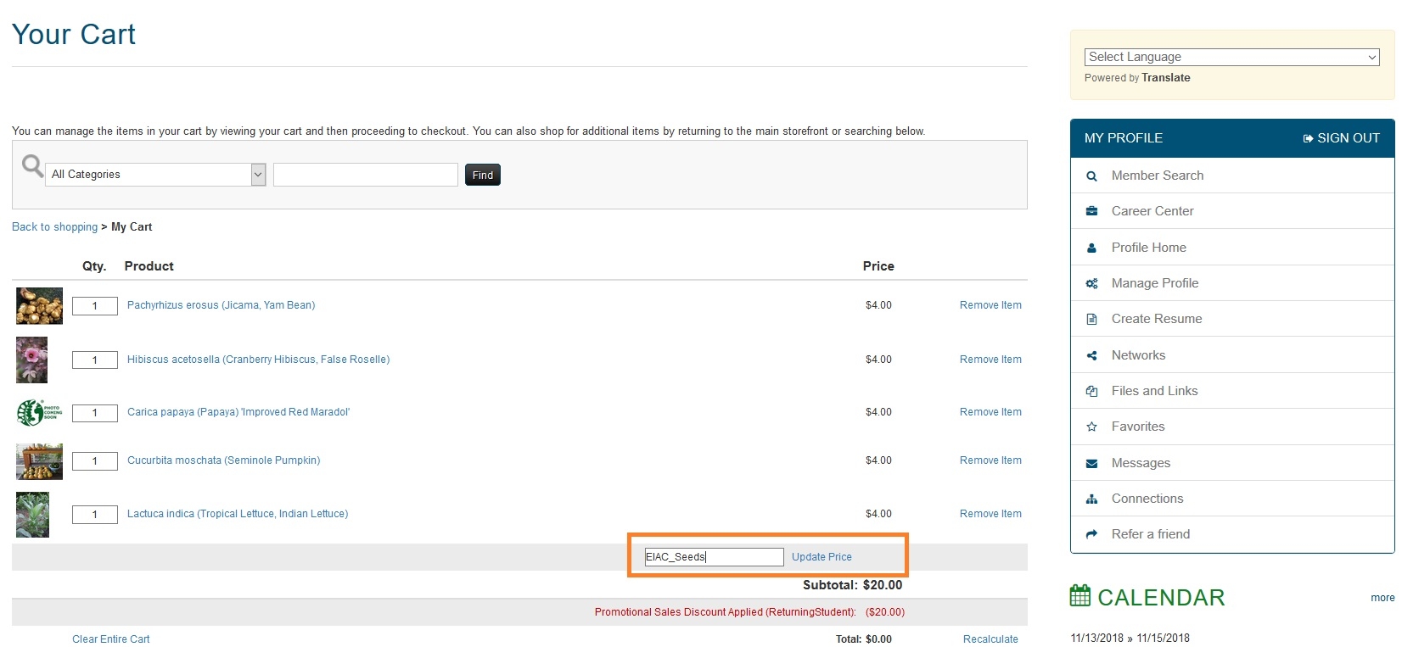The height and width of the screenshot is (647, 1402).
Task: Click the Career Center briefcase icon
Action: point(1091,212)
